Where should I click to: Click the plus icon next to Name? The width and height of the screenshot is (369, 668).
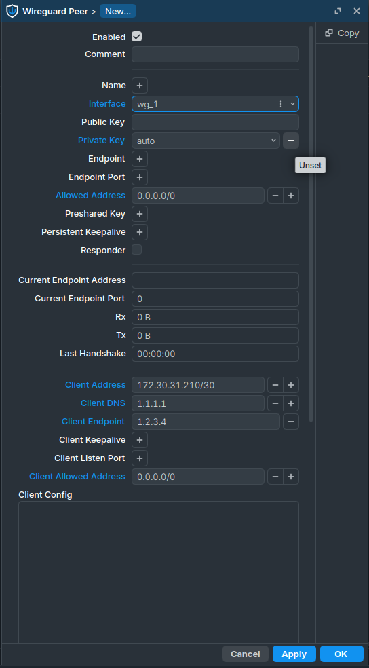pos(140,86)
